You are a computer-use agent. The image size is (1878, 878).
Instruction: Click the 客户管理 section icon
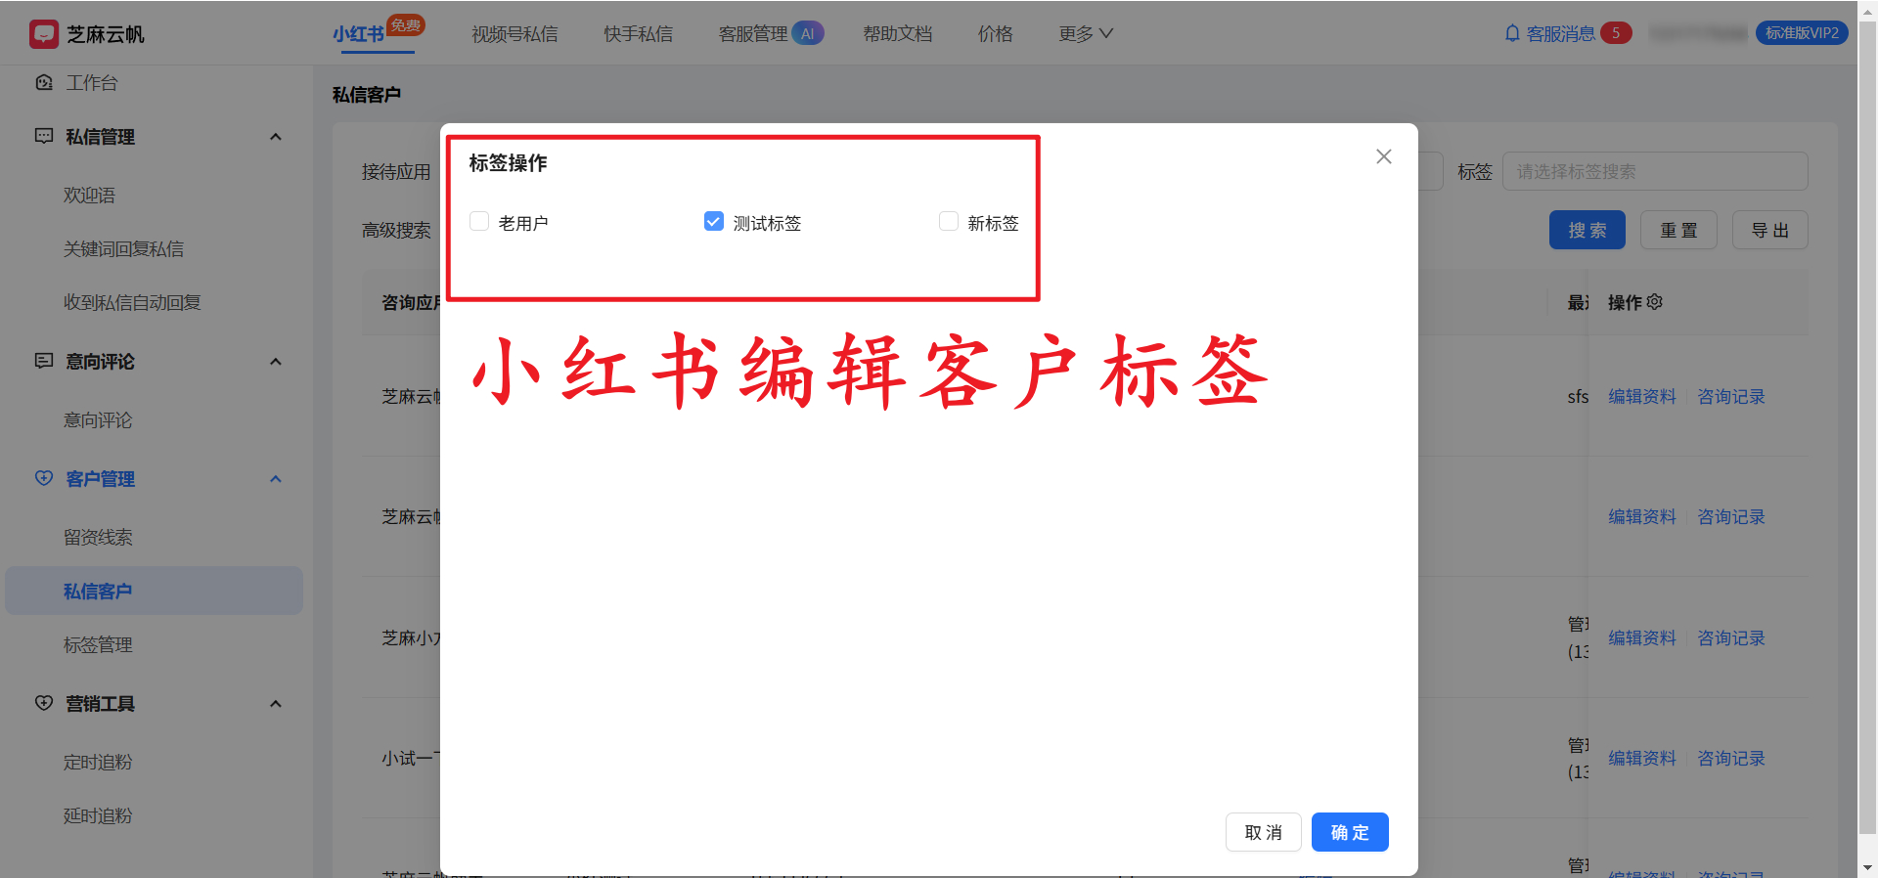pyautogui.click(x=44, y=478)
